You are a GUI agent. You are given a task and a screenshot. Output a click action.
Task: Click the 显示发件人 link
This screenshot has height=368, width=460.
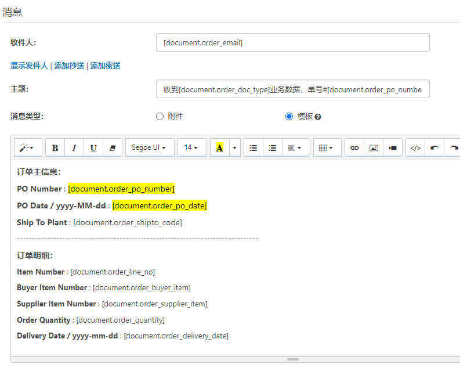[x=29, y=66]
